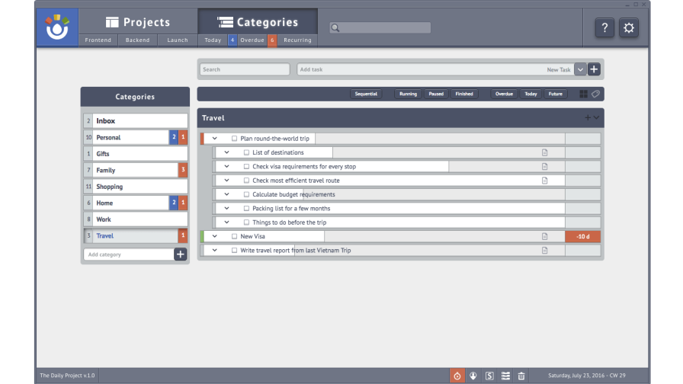This screenshot has width=683, height=384.
Task: Open help with the question mark button
Action: tap(604, 28)
